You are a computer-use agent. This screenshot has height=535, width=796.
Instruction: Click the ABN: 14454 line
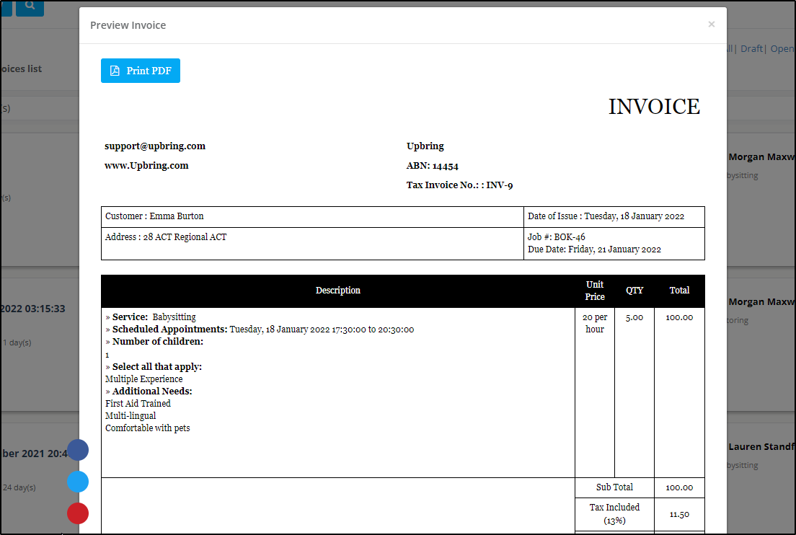click(432, 166)
